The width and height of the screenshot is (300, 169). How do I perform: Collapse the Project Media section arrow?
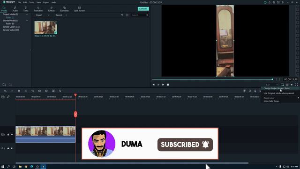[27, 15]
